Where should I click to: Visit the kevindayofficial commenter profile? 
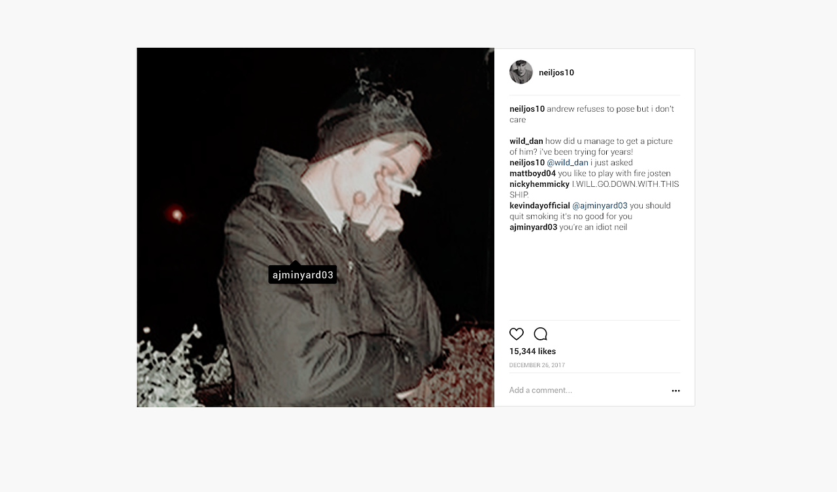[540, 206]
